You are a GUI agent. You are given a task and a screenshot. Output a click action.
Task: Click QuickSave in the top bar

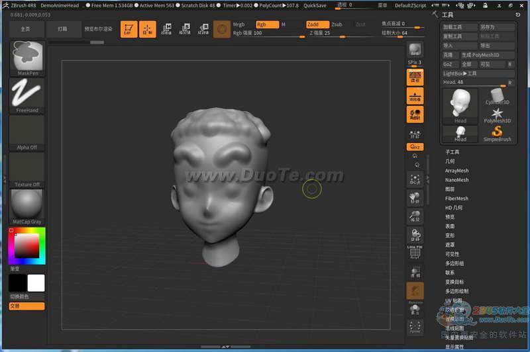[x=315, y=5]
